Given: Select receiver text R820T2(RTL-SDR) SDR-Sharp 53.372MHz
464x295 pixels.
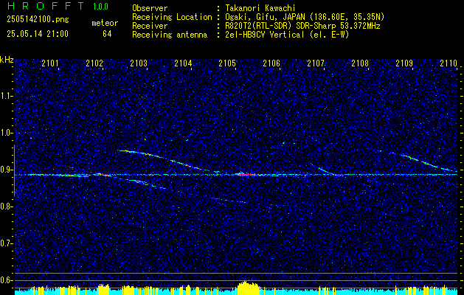Looking at the screenshot, I should click(x=302, y=26).
